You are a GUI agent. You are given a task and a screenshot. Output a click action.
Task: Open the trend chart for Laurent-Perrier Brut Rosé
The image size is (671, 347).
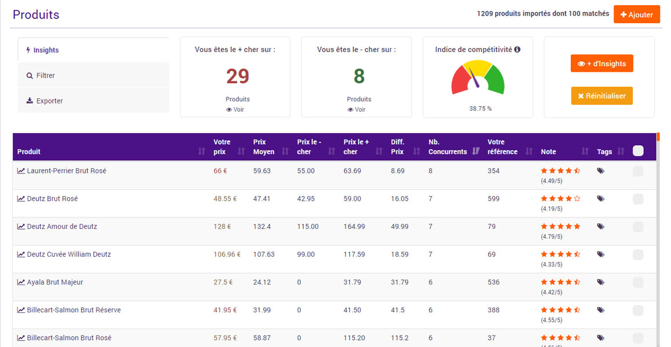pos(21,171)
